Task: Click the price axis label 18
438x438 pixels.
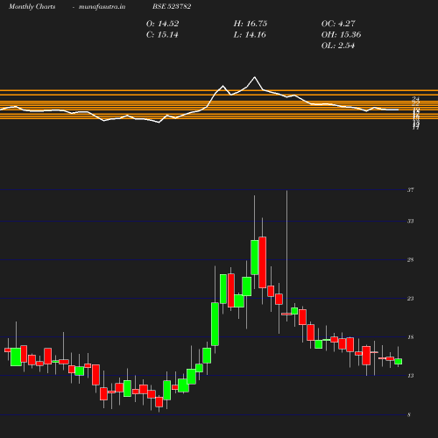Action: point(411,337)
